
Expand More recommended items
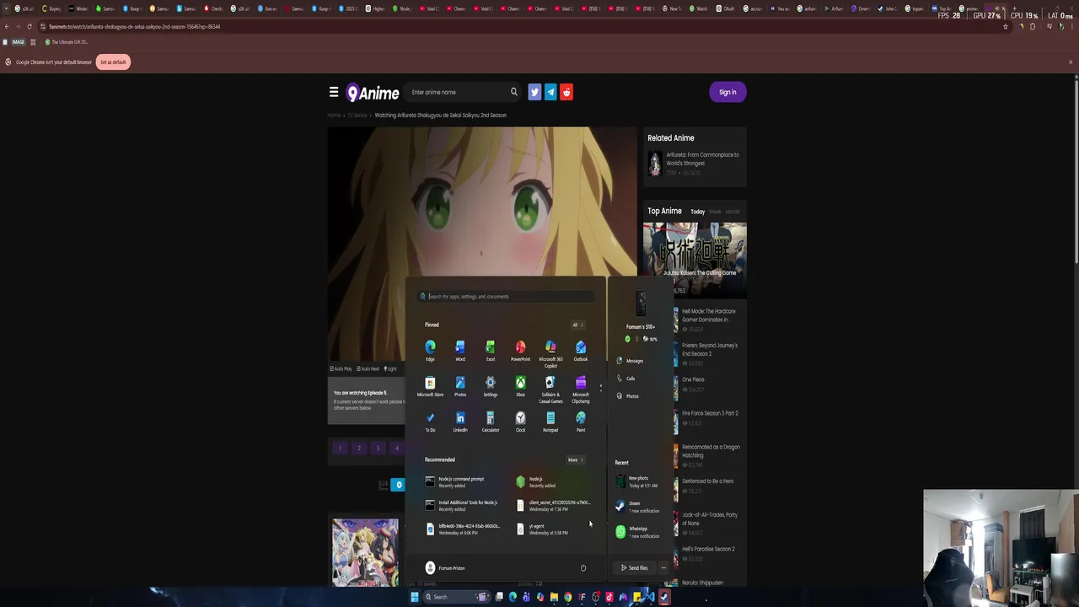click(x=575, y=459)
